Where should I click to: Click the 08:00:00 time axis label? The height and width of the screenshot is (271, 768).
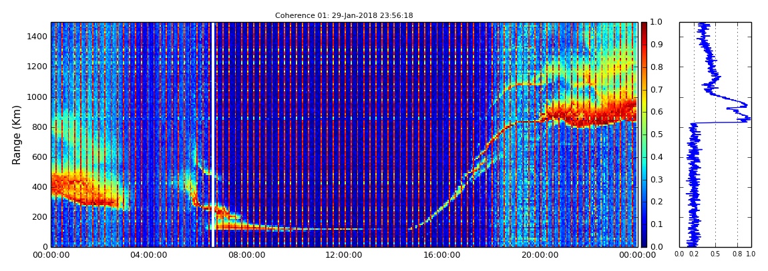click(x=245, y=255)
